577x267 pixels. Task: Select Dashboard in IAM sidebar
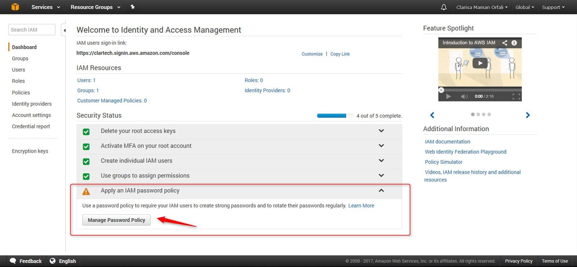24,47
